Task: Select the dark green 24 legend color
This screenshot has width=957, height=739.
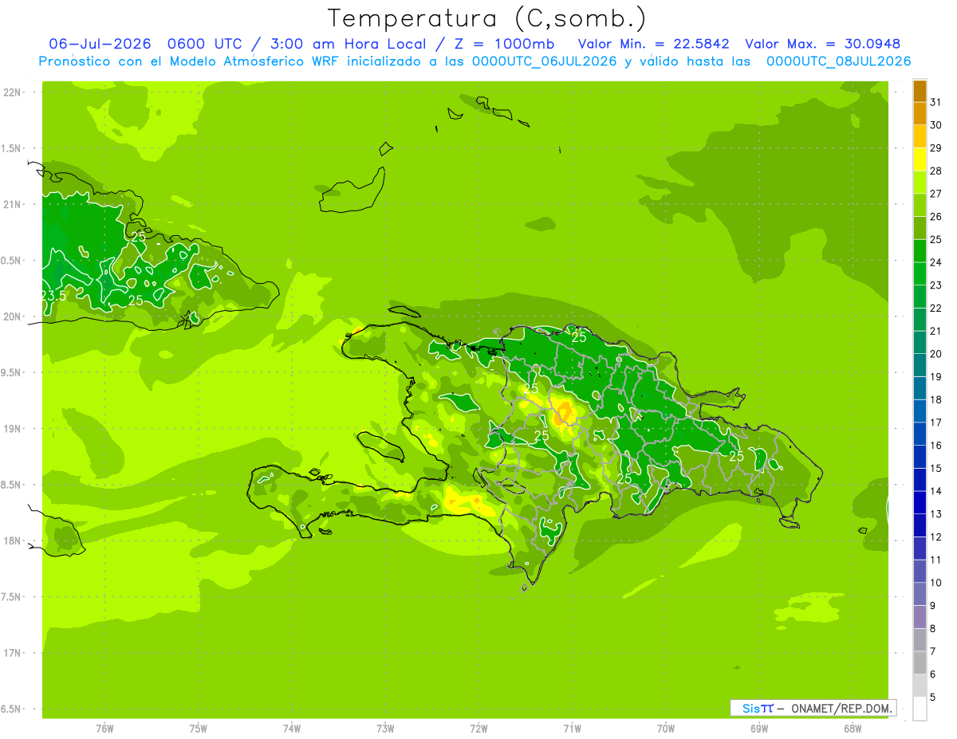Action: pos(920,251)
